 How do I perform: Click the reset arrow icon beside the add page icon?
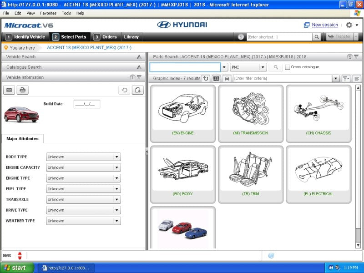coord(124,90)
